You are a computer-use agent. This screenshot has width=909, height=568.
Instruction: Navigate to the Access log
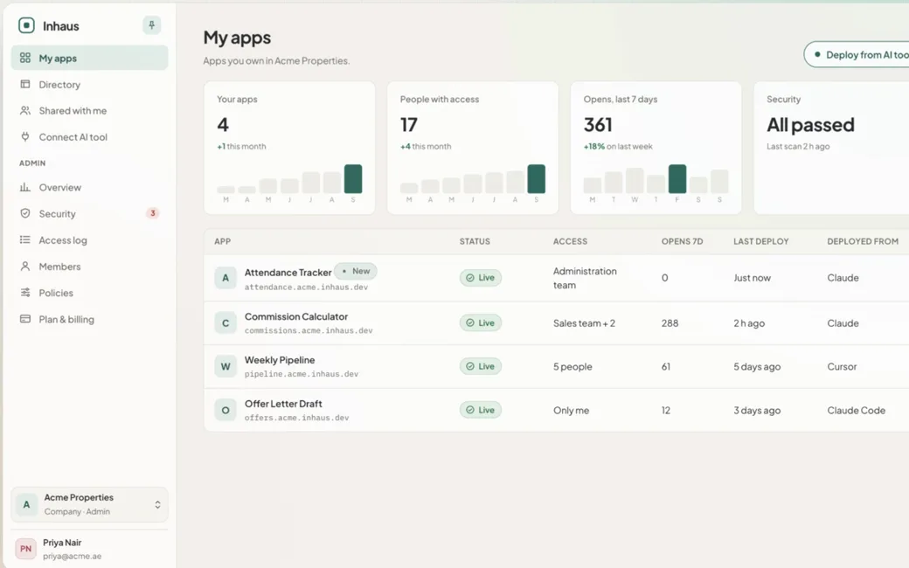pyautogui.click(x=89, y=239)
